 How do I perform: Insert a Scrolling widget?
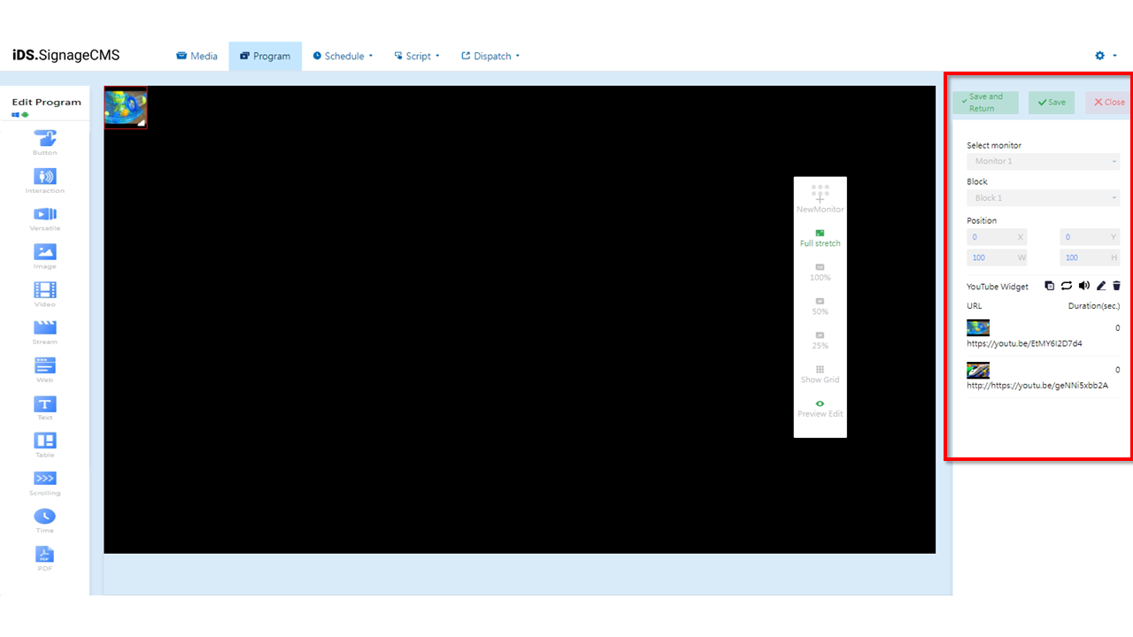(x=44, y=480)
